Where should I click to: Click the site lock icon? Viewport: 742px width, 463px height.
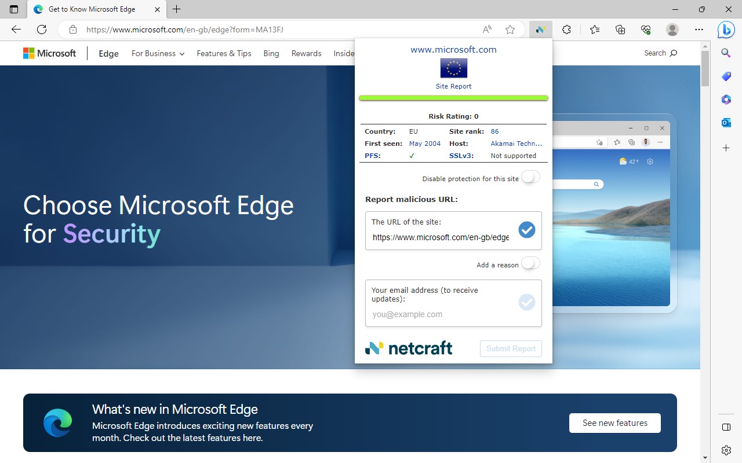[72, 30]
